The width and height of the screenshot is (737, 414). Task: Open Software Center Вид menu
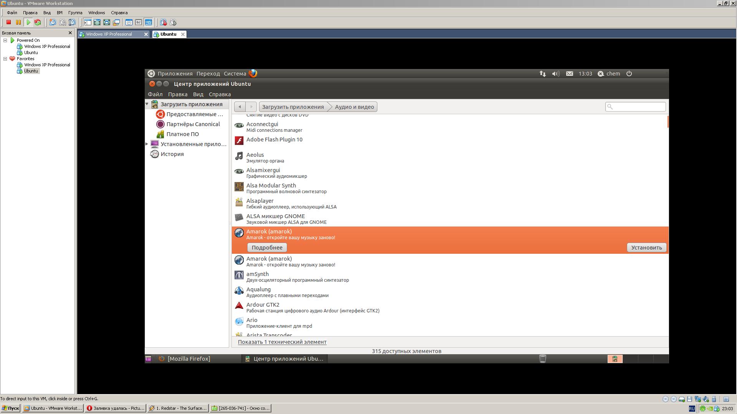tap(198, 94)
